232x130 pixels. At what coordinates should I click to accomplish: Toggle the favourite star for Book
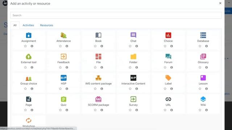point(95,46)
